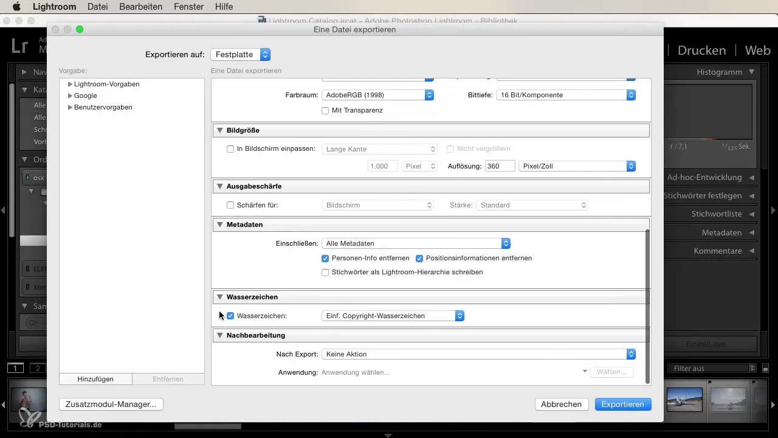778x438 pixels.
Task: Disable the Wasserzeichen checkbox
Action: click(230, 316)
